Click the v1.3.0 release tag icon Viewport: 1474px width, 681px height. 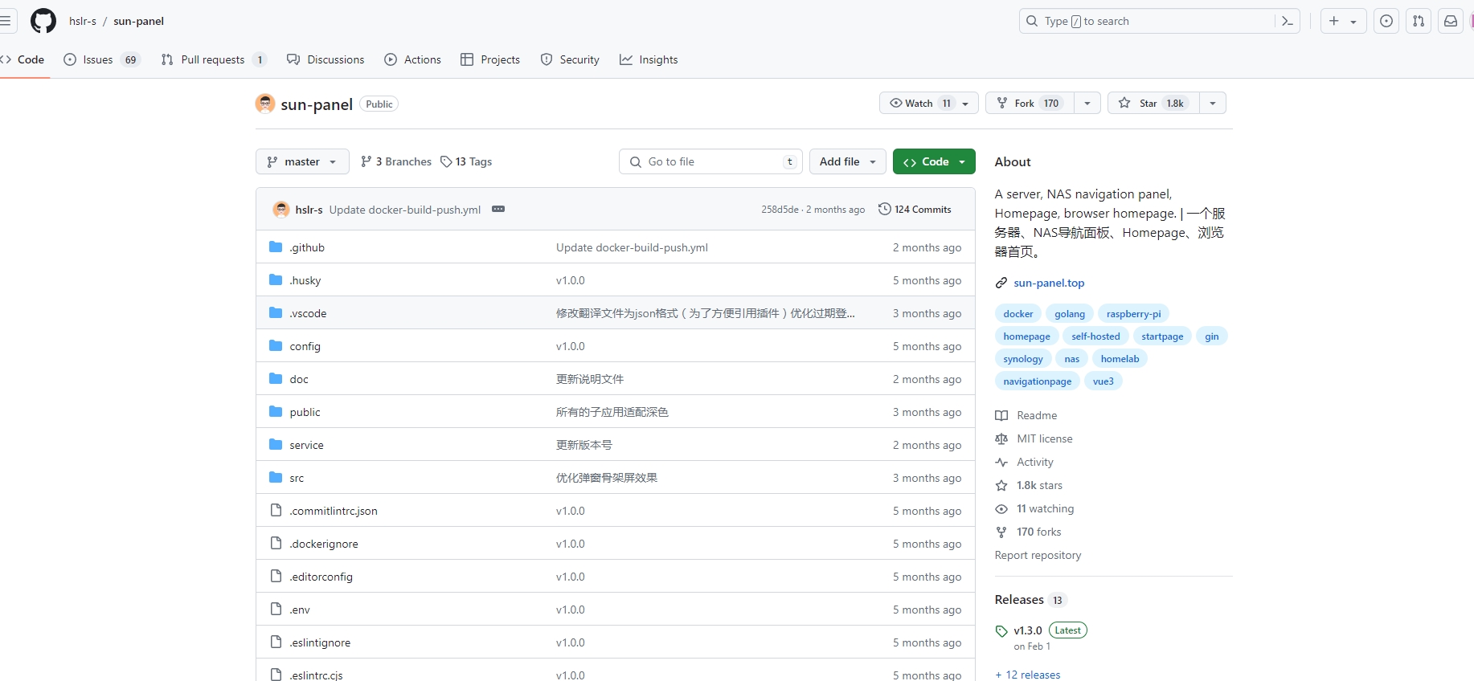click(x=1001, y=631)
